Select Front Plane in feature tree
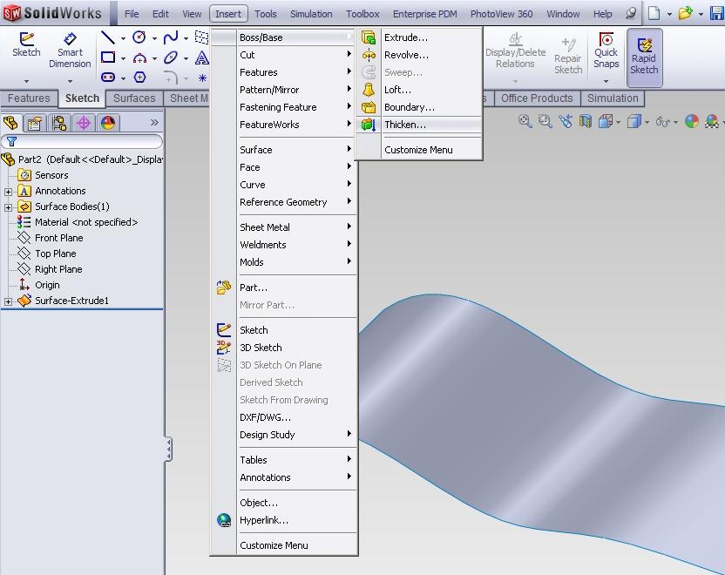Image resolution: width=725 pixels, height=575 pixels. [58, 238]
